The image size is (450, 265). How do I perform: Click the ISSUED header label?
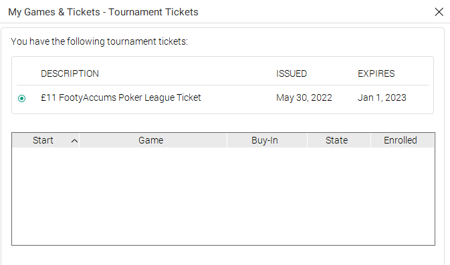click(x=292, y=73)
